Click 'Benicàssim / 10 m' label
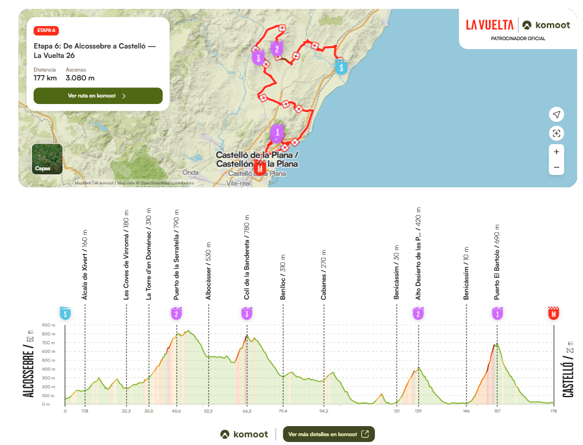 [467, 273]
